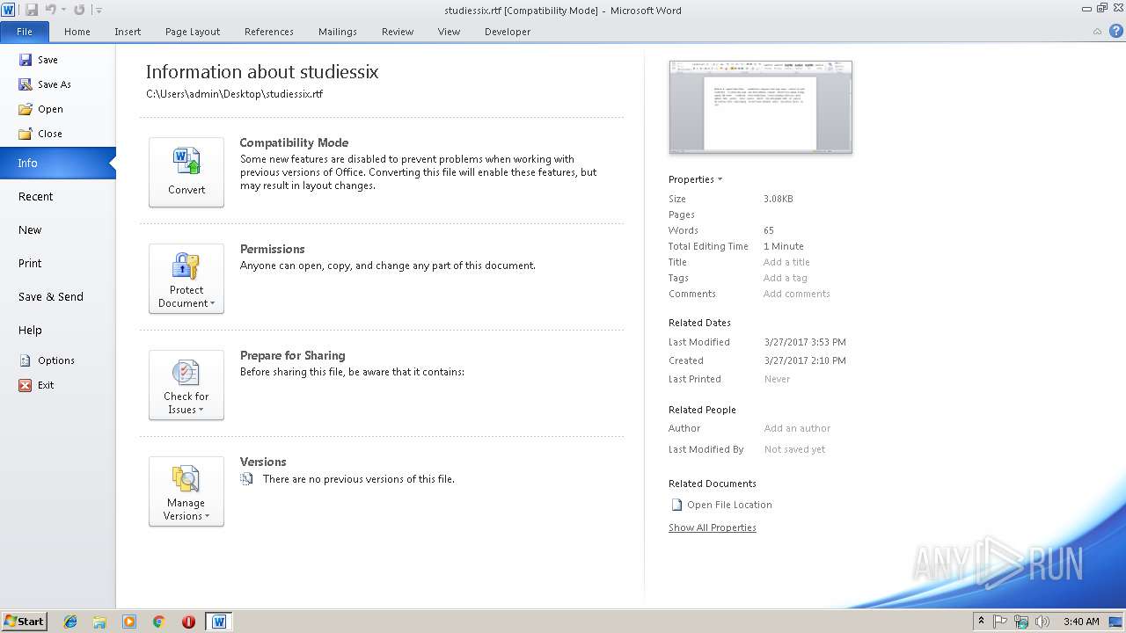Open the Manage Versions dropdown

tap(186, 491)
